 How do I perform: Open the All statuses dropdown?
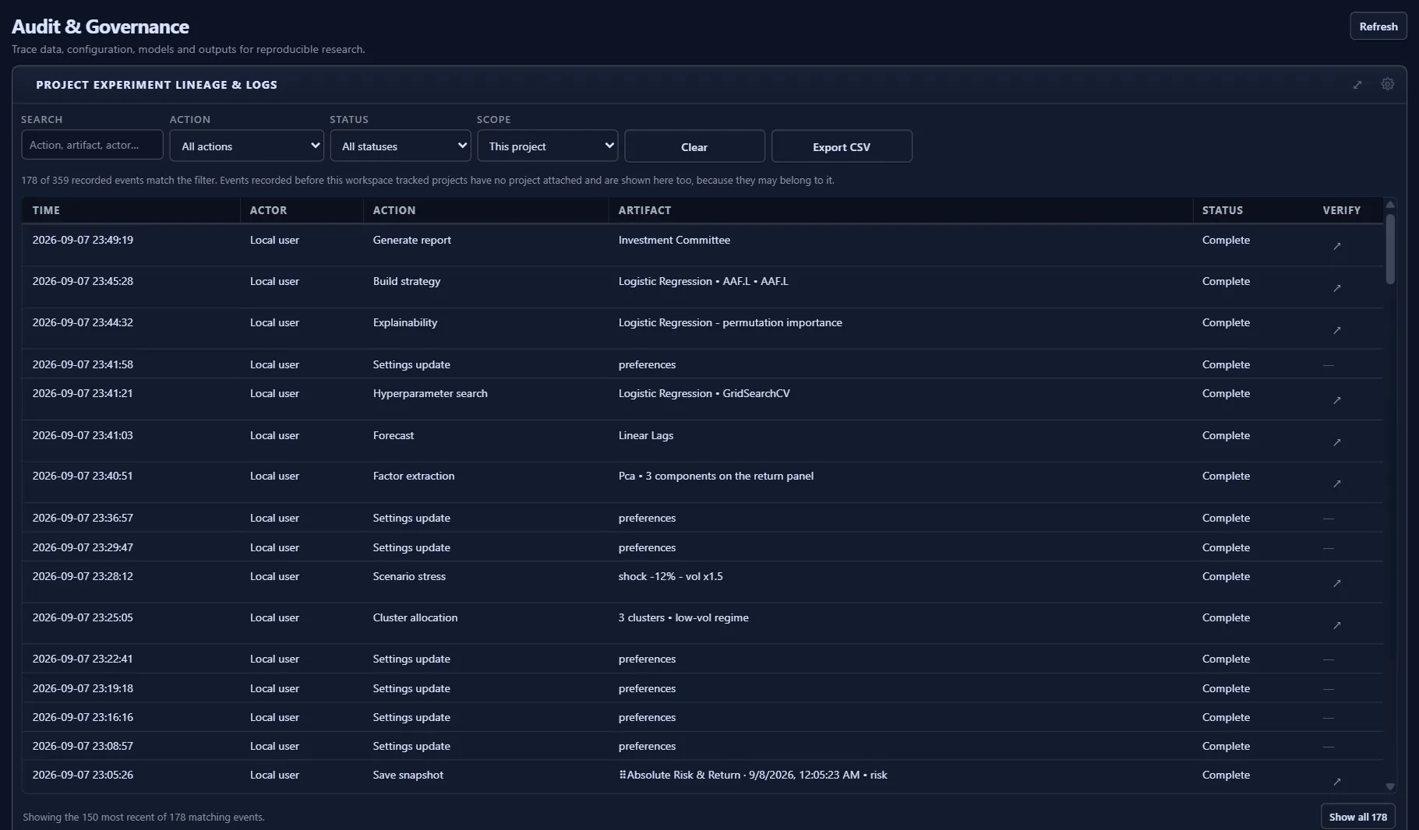pyautogui.click(x=400, y=146)
